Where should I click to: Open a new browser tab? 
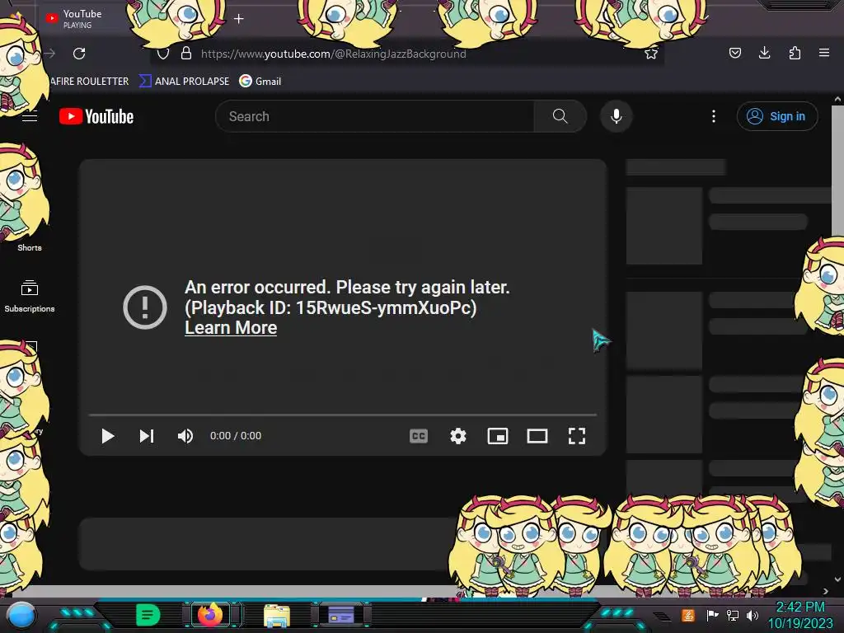click(x=238, y=19)
